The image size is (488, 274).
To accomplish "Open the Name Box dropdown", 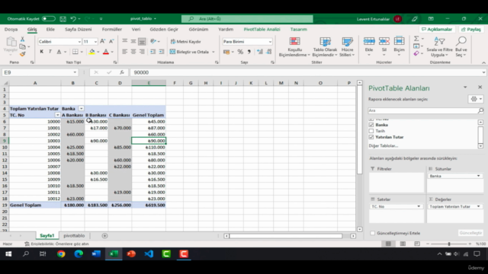I will [75, 72].
